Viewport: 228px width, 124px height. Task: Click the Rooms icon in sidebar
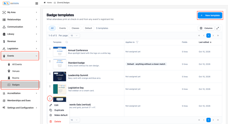(9, 78)
